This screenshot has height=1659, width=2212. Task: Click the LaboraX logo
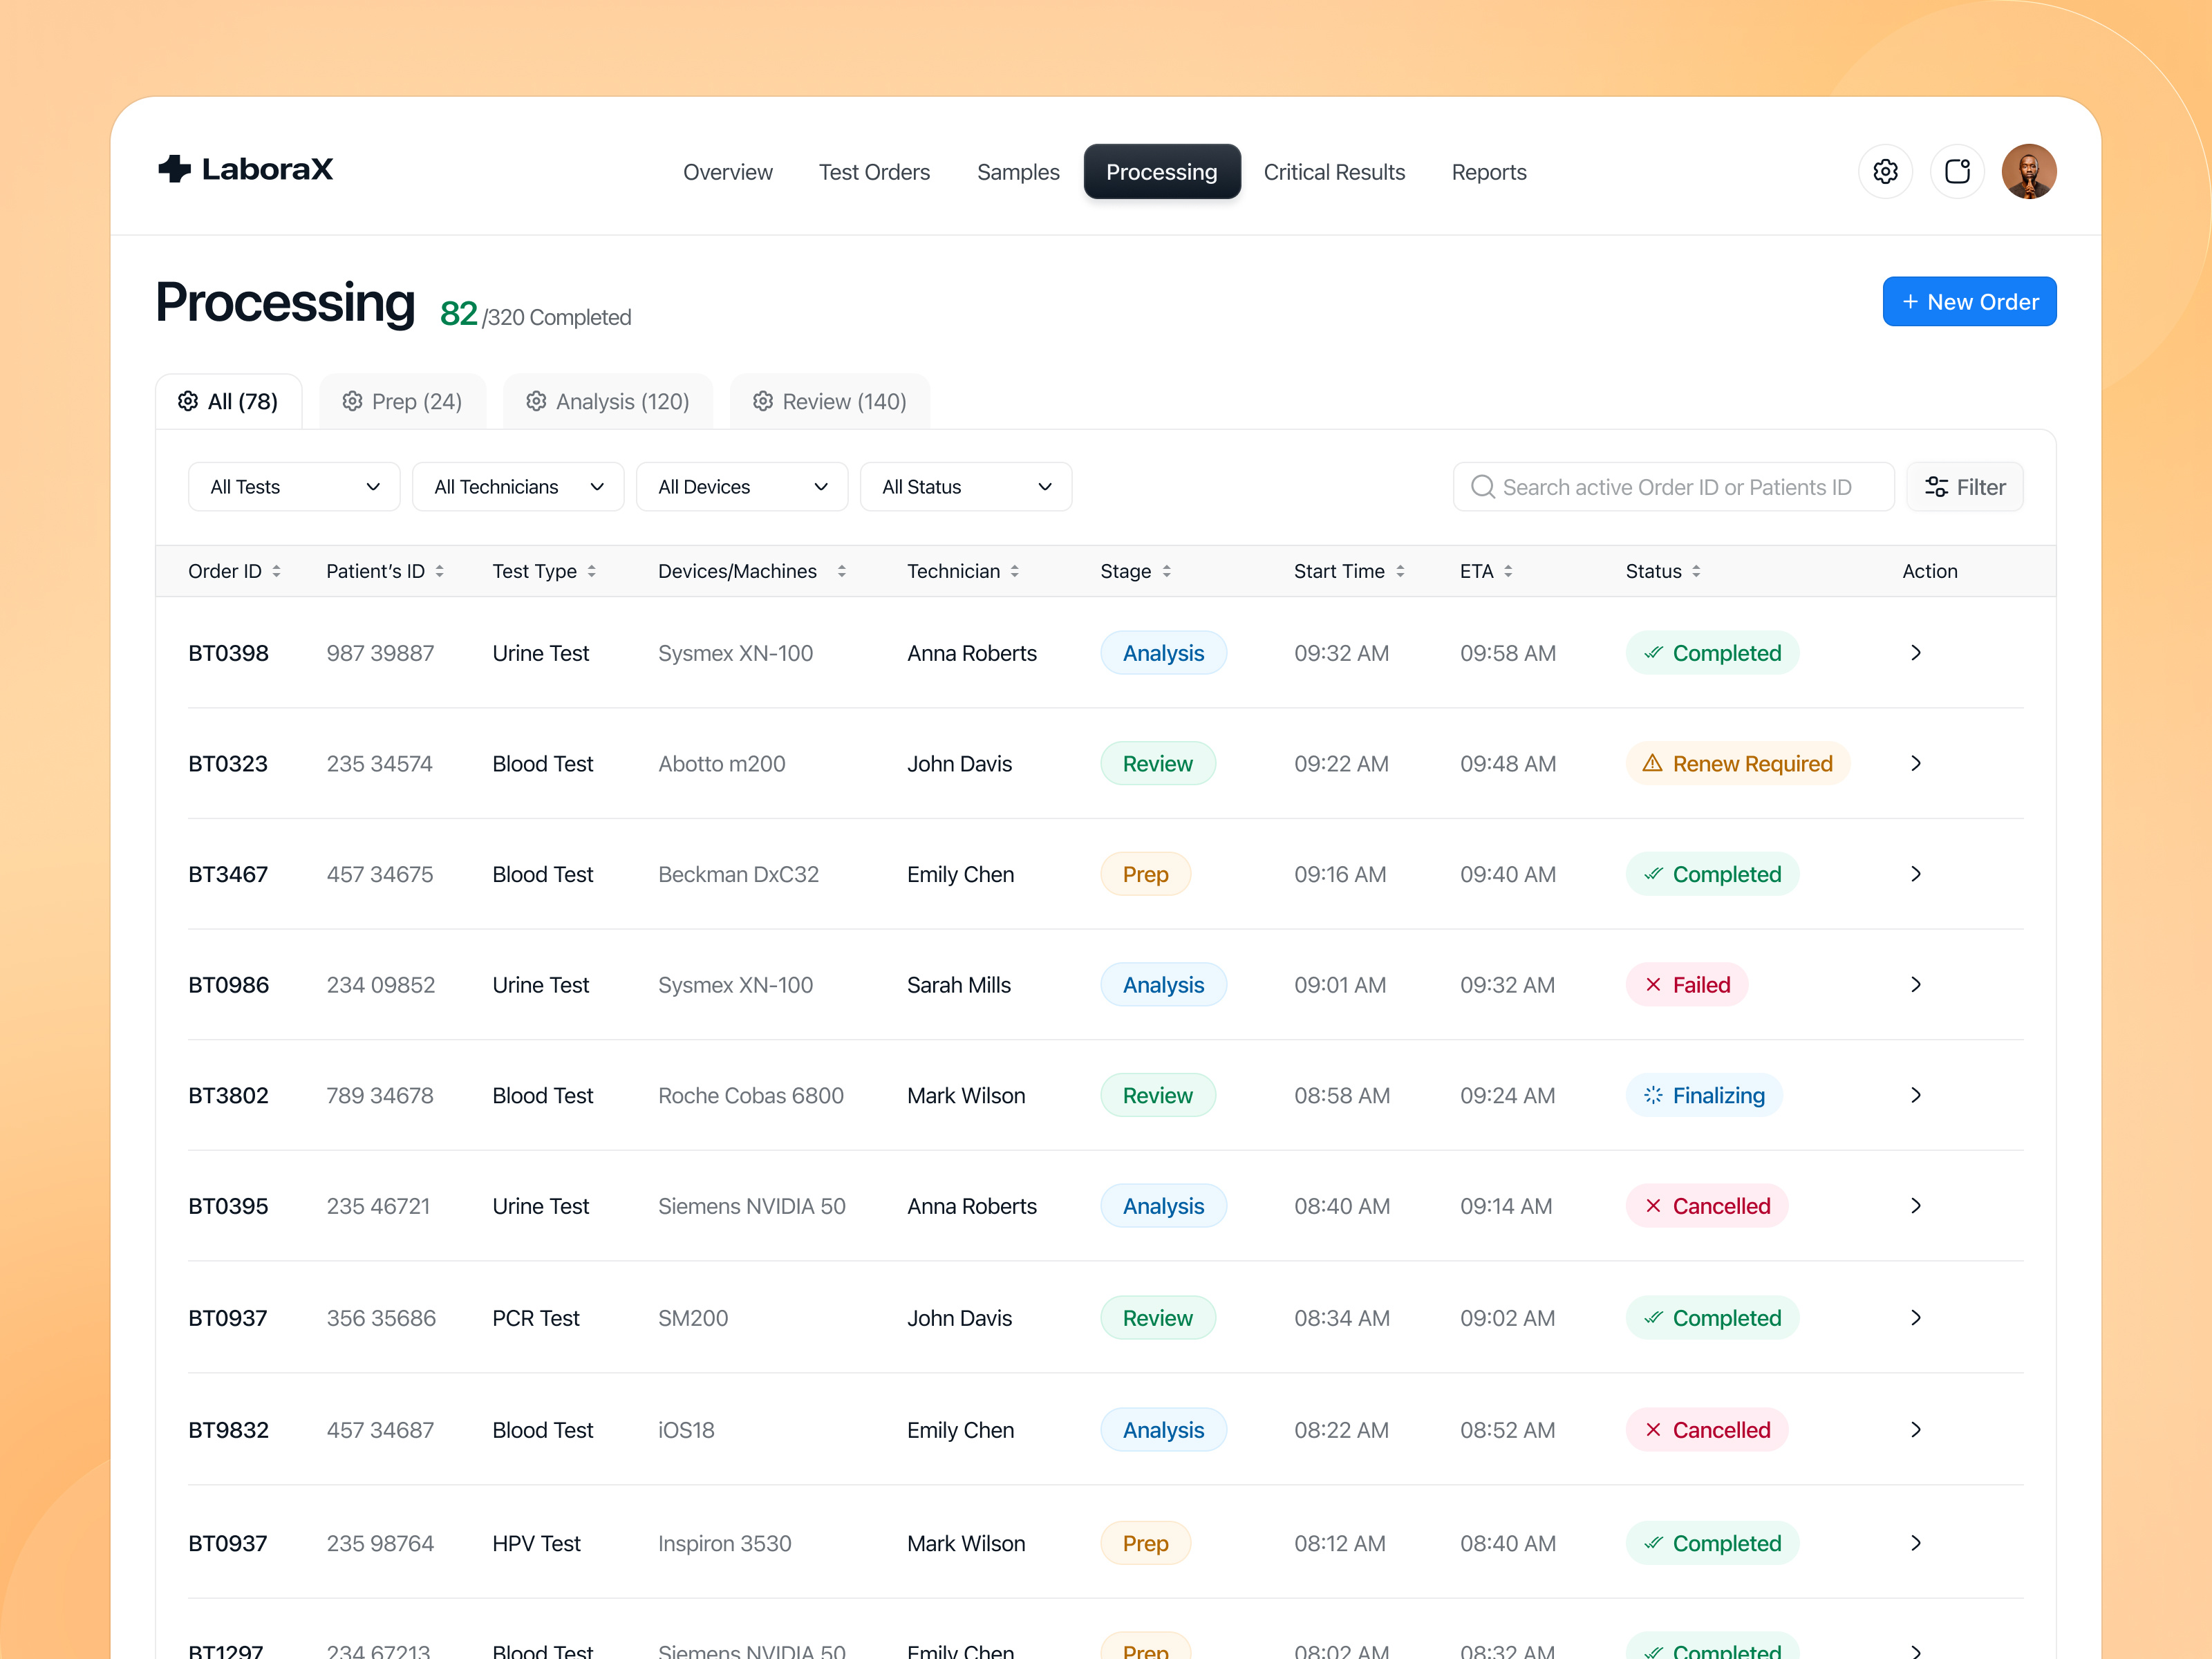(245, 169)
